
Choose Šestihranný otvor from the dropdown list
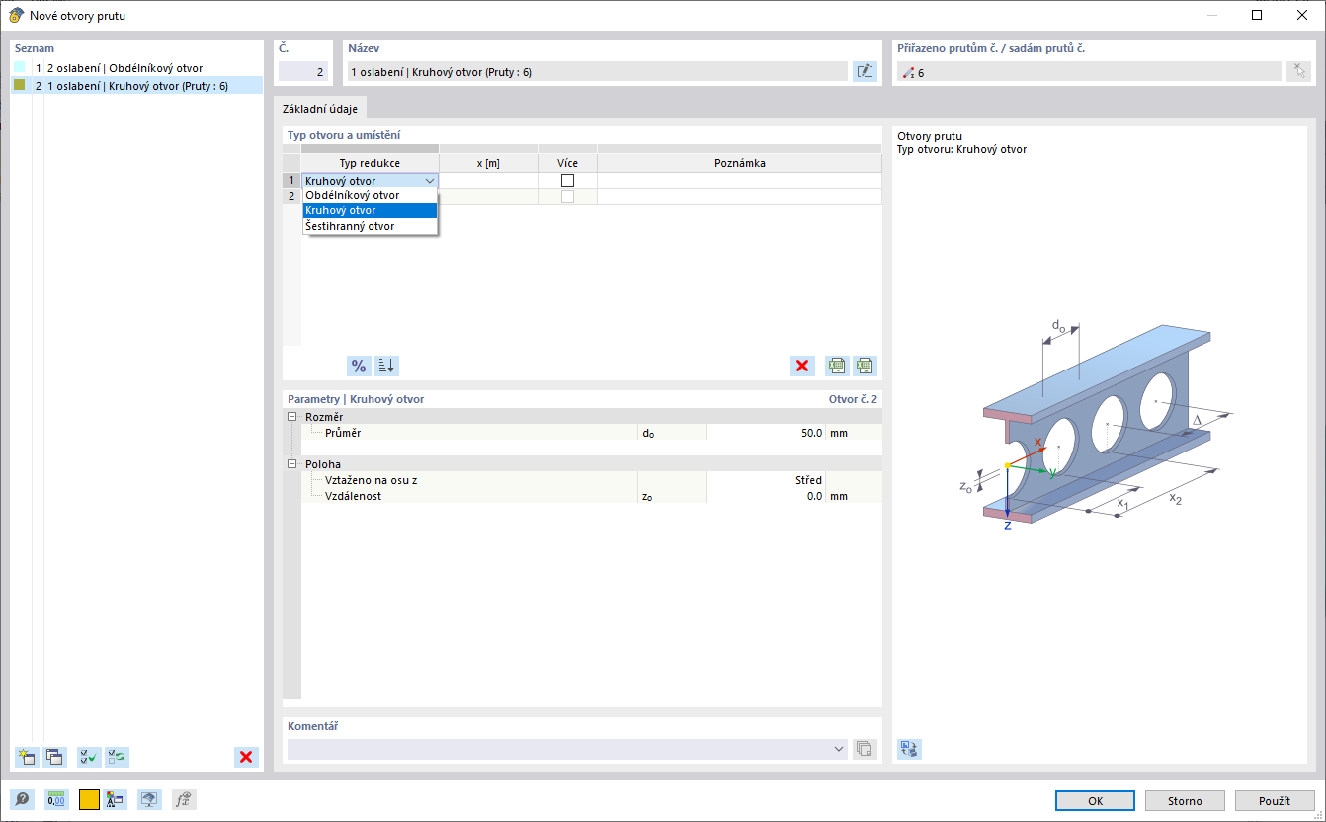pos(370,226)
